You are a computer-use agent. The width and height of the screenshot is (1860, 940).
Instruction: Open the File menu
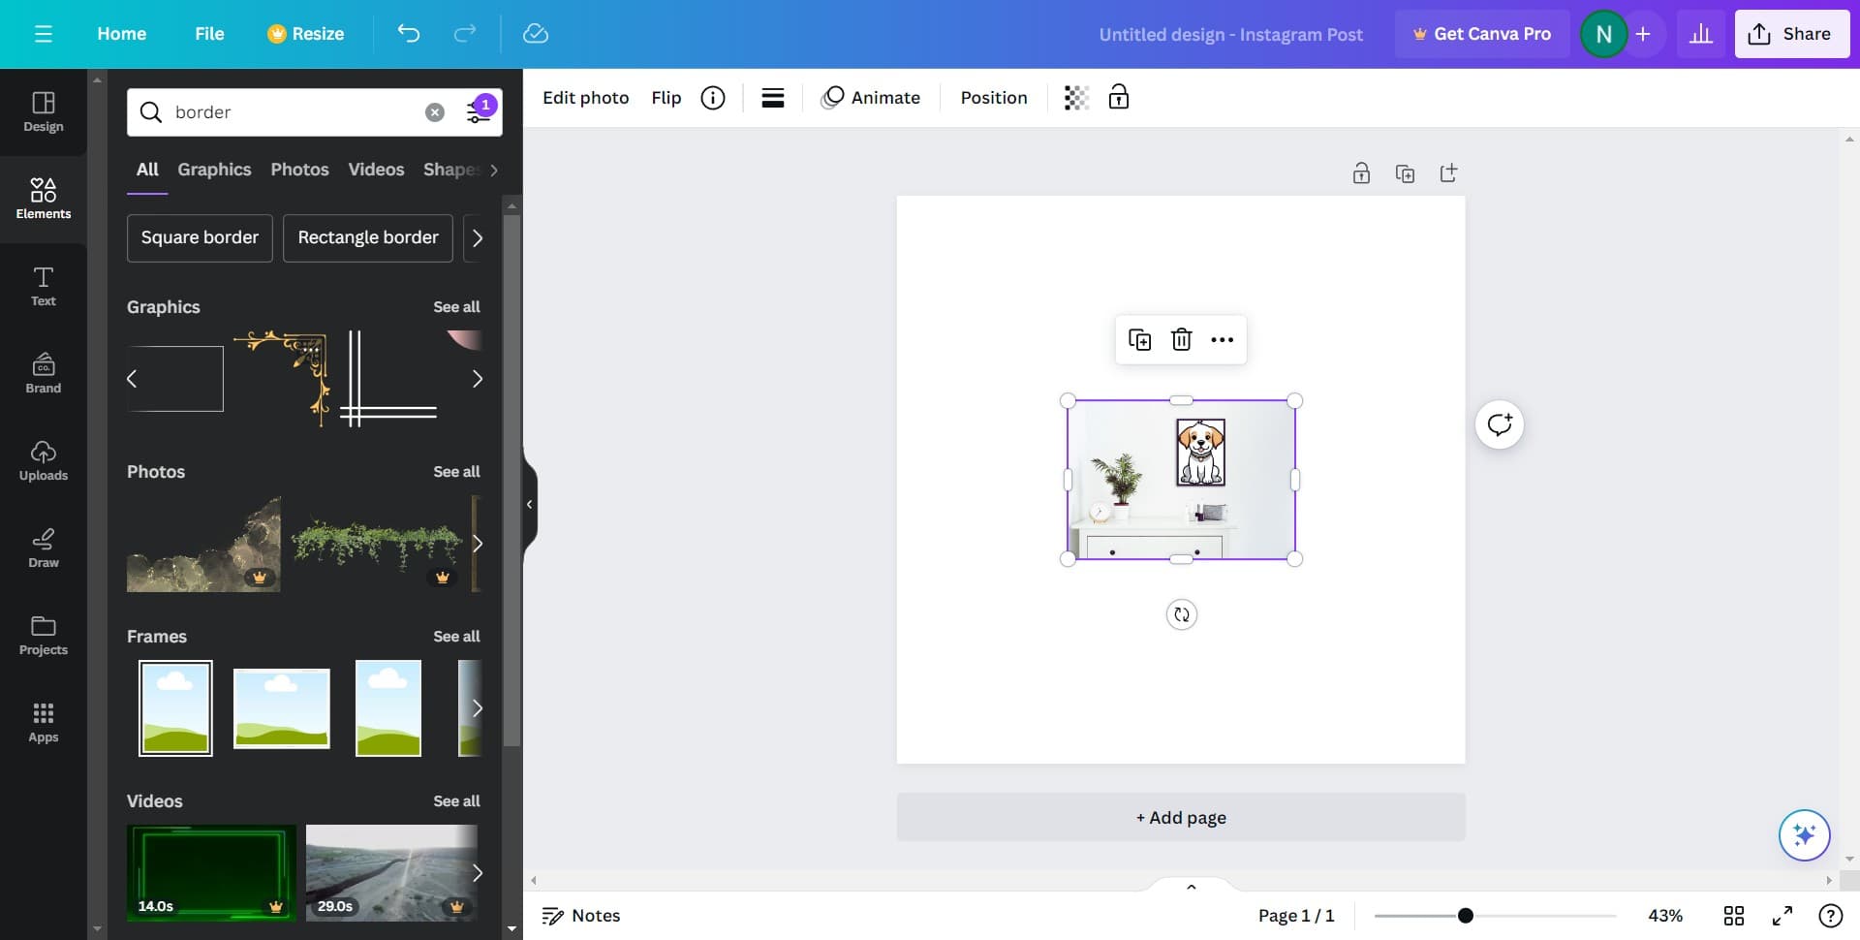[209, 33]
